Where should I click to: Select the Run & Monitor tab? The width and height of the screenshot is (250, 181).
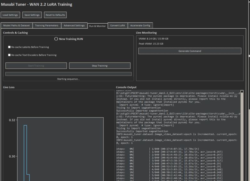point(97,26)
